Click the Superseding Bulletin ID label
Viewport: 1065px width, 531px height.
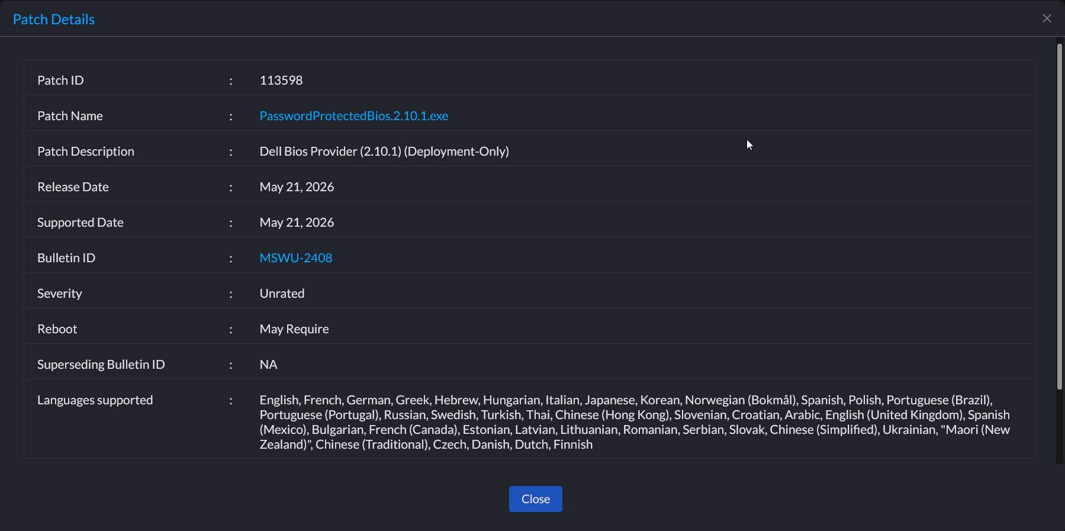coord(101,365)
